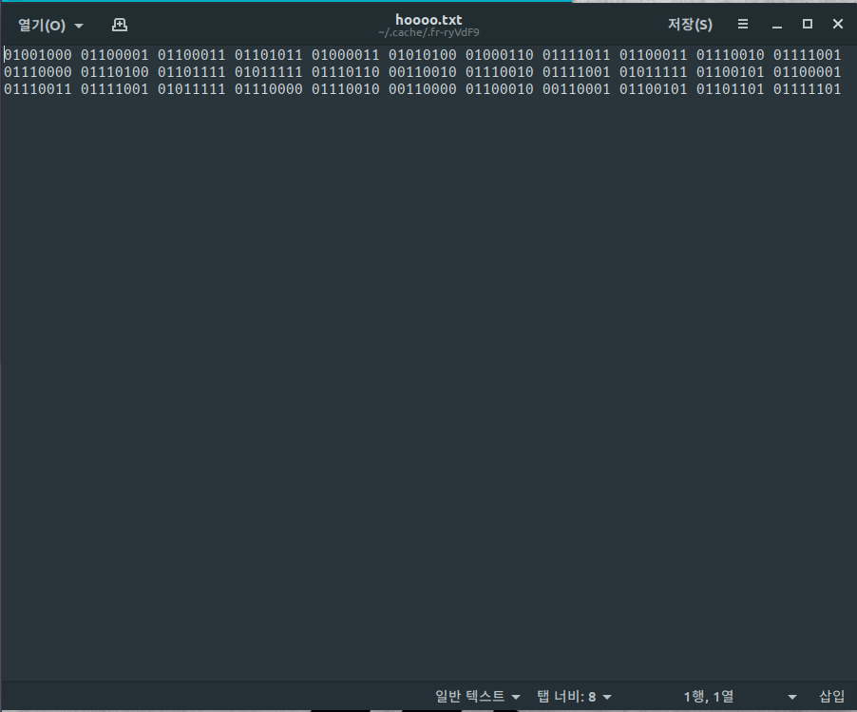Place cursor in binary word 00110010
Screen dimensions: 857x712
coord(423,72)
